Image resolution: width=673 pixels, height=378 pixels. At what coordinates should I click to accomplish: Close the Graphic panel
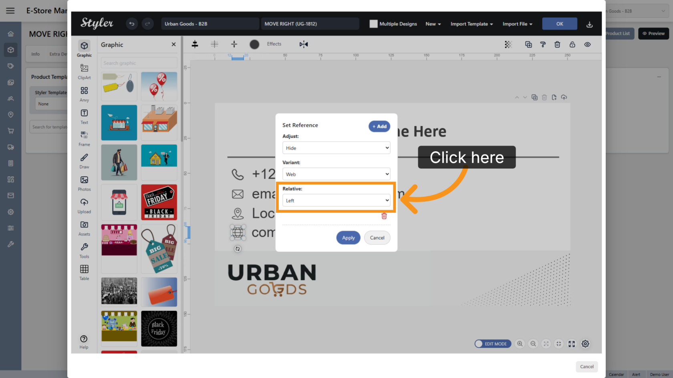(x=173, y=44)
